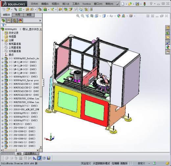The image size is (171, 166).
Task: Expand the 注解 annotations node
Action: coord(2,40)
